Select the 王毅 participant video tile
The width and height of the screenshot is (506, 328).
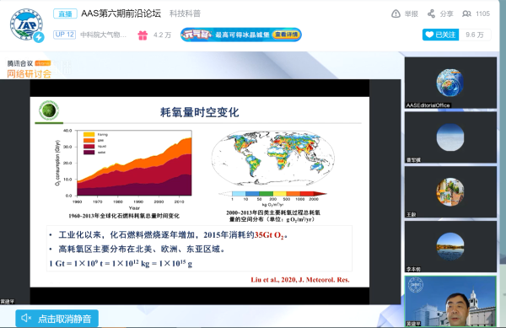[x=450, y=192]
